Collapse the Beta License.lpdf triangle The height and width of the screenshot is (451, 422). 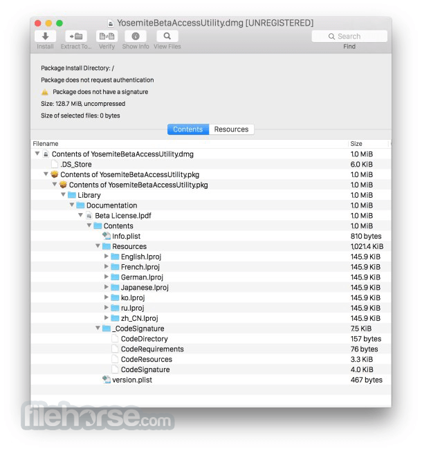tap(80, 215)
